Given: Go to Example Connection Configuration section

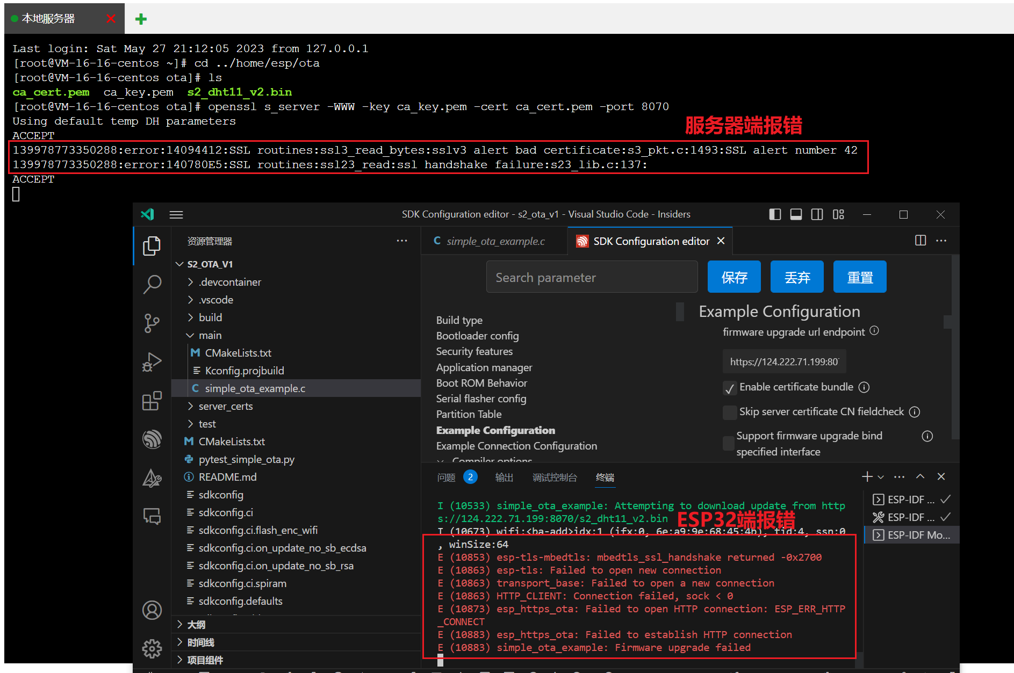Looking at the screenshot, I should [x=516, y=446].
